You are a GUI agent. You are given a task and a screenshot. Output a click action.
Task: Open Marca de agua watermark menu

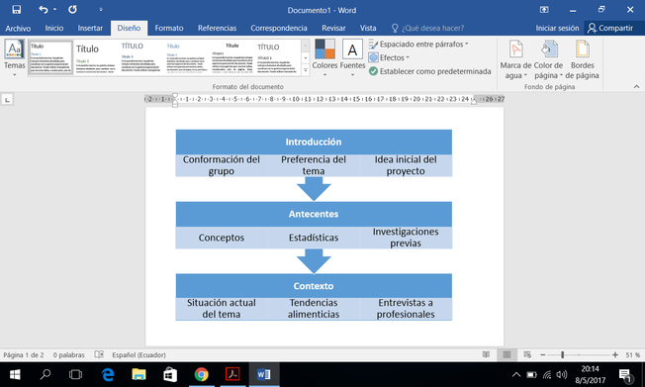click(x=515, y=59)
